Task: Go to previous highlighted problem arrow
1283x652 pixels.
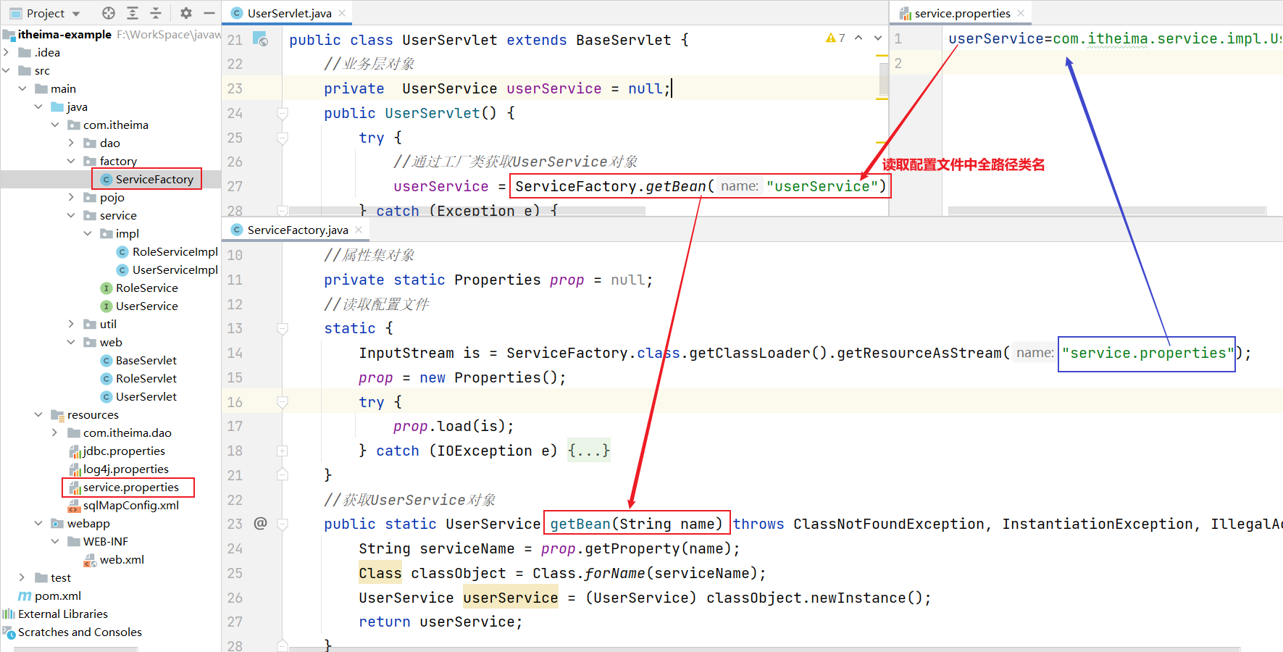Action: coord(858,38)
